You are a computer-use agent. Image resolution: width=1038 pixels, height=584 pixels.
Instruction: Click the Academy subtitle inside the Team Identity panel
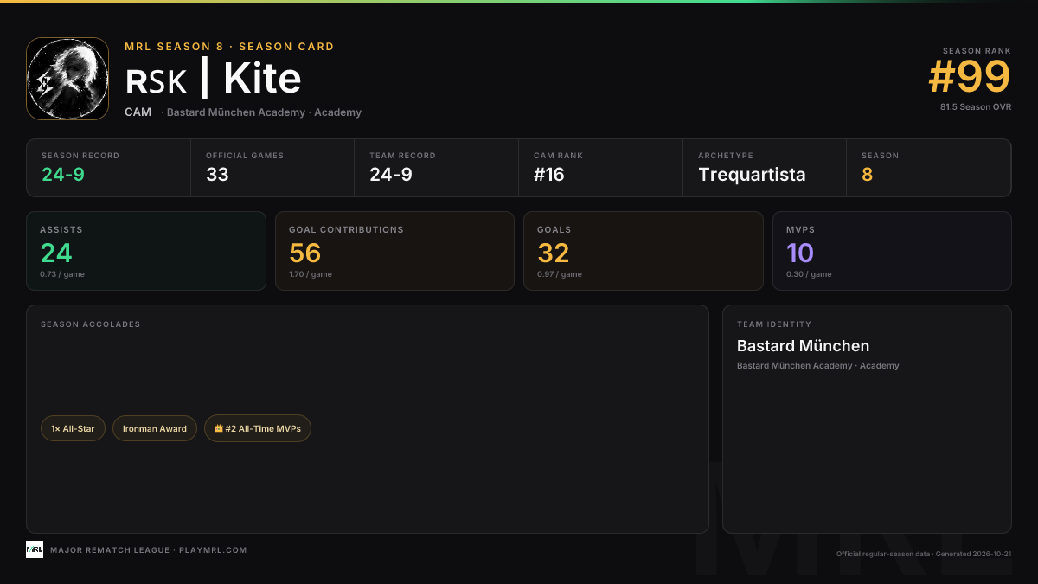tap(818, 366)
